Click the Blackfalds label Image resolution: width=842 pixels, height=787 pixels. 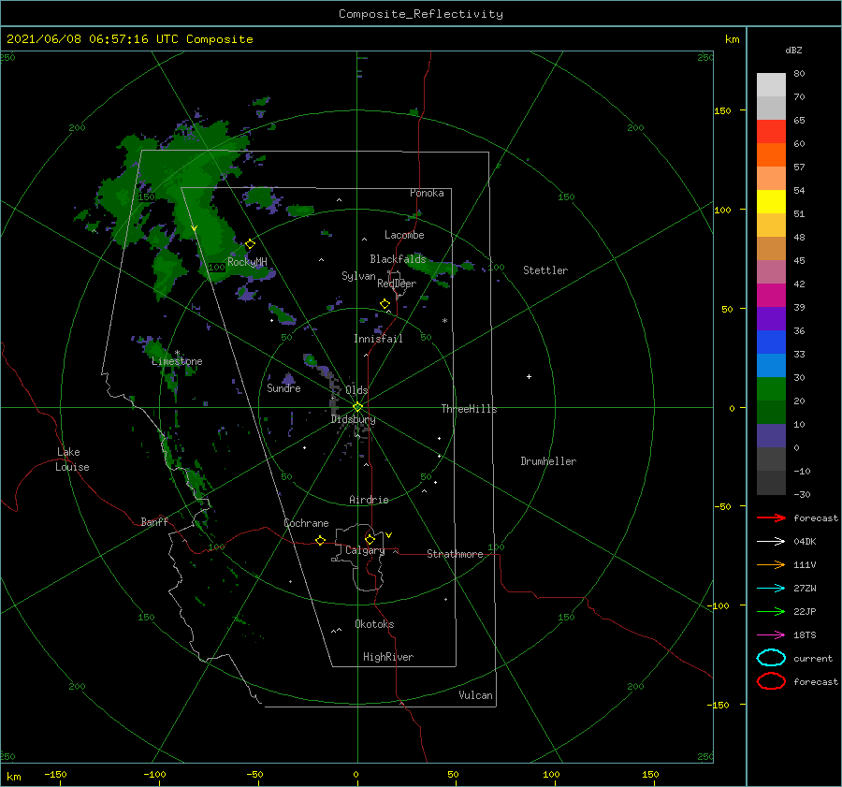click(x=398, y=259)
